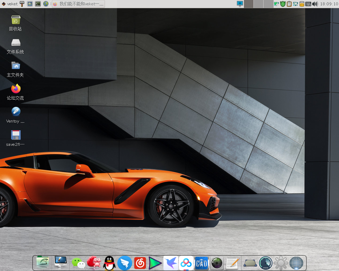The image size is (339, 271).
Task: Open the volume control speaker icon
Action: click(x=315, y=4)
